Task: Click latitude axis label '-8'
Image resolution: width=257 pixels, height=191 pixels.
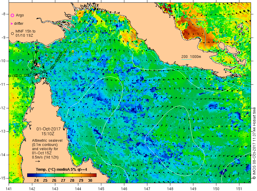Action: [x=4, y=14]
